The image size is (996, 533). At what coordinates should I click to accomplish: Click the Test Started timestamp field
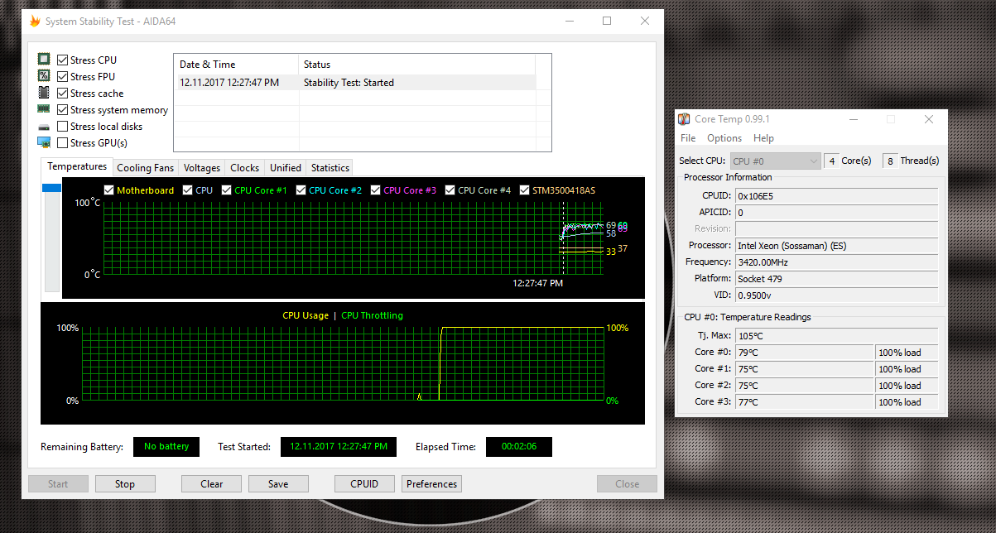(x=339, y=446)
